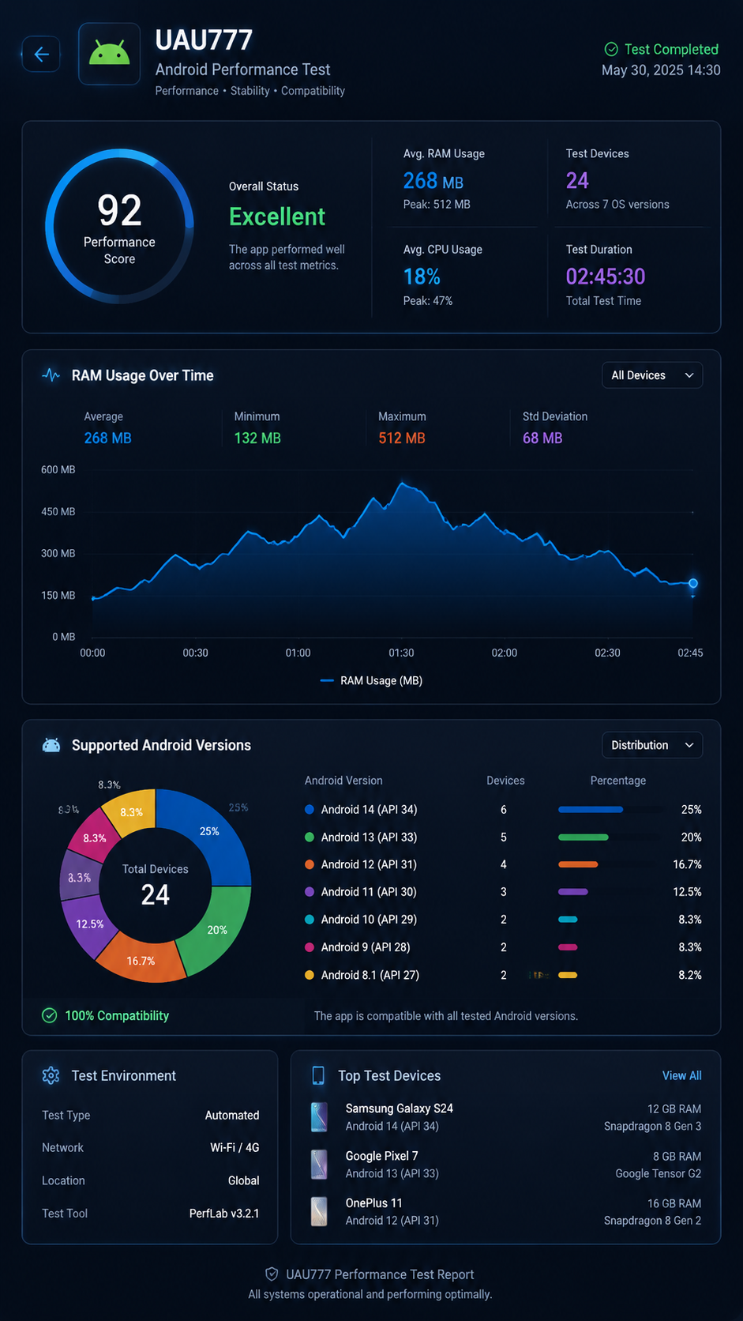Click the 01:30 time axis label
This screenshot has width=743, height=1321.
401,653
